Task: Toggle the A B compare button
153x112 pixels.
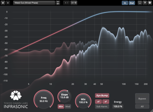Action: tap(66, 3)
